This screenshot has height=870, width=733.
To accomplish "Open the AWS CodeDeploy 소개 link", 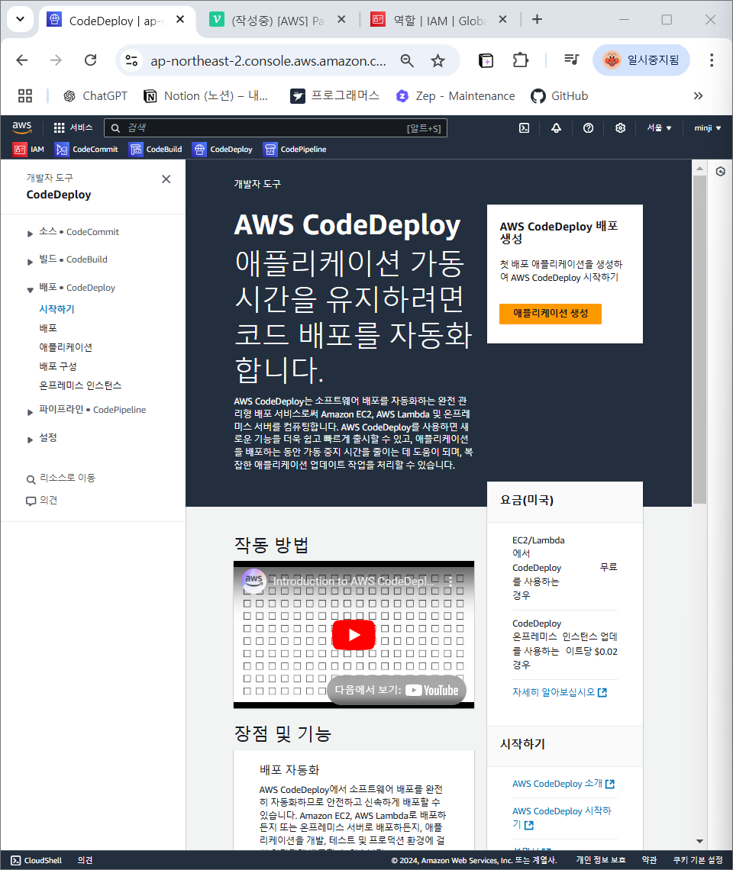I will tap(563, 784).
